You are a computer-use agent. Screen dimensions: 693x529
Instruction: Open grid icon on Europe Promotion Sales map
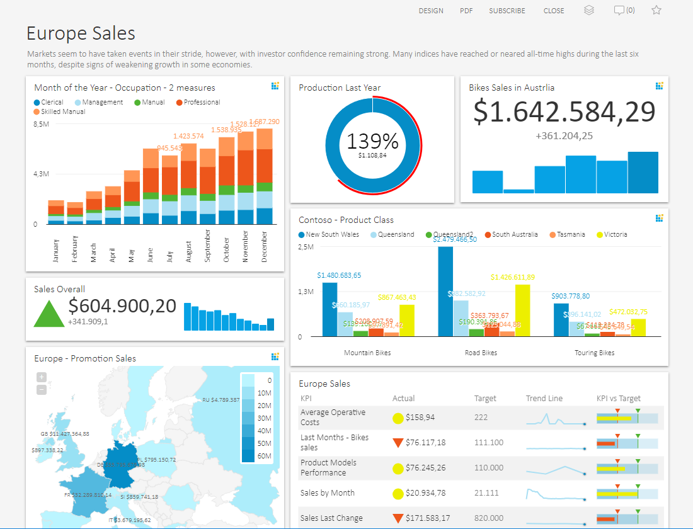[x=275, y=356]
